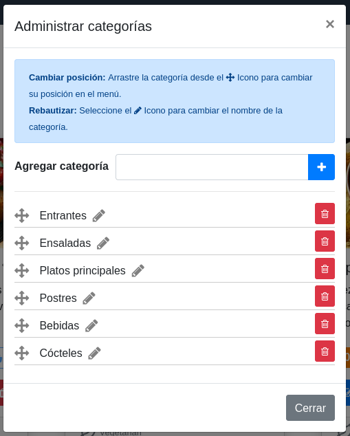
Task: Click the pencil icon beside Platos principales
Action: pyautogui.click(x=138, y=271)
